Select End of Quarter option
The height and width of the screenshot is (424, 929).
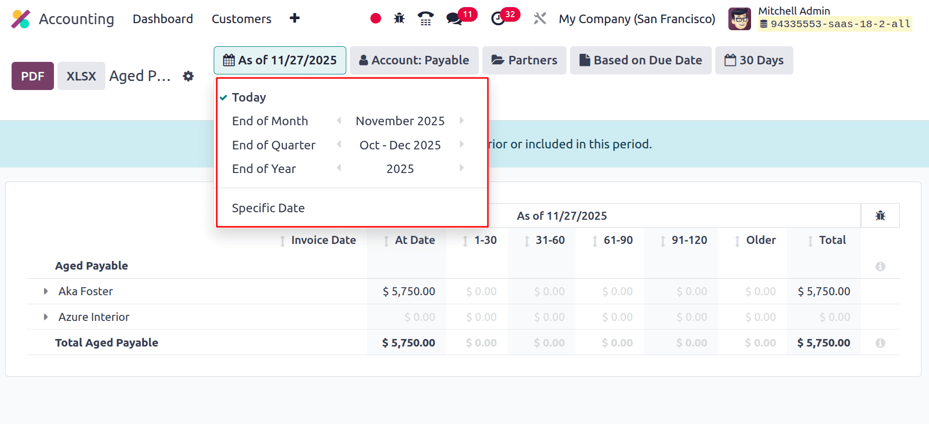coord(274,145)
